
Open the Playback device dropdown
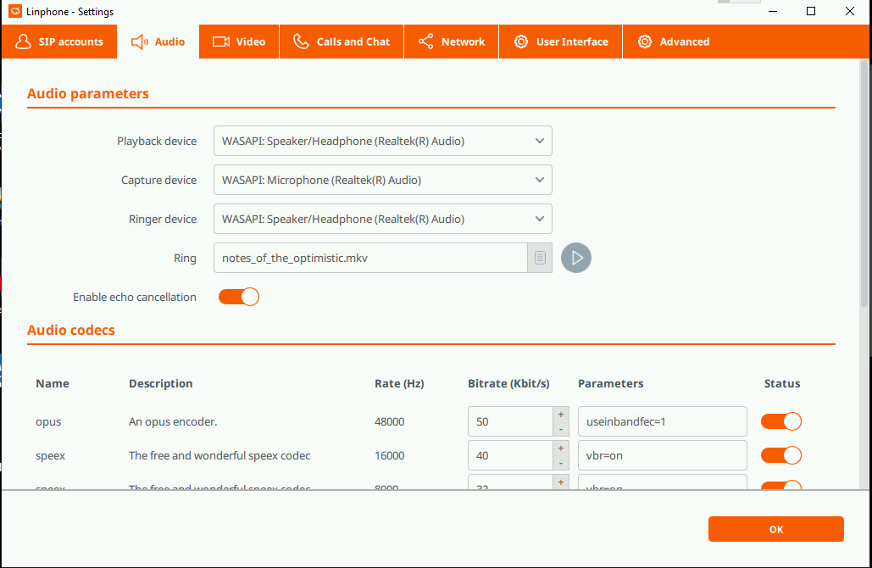click(382, 142)
